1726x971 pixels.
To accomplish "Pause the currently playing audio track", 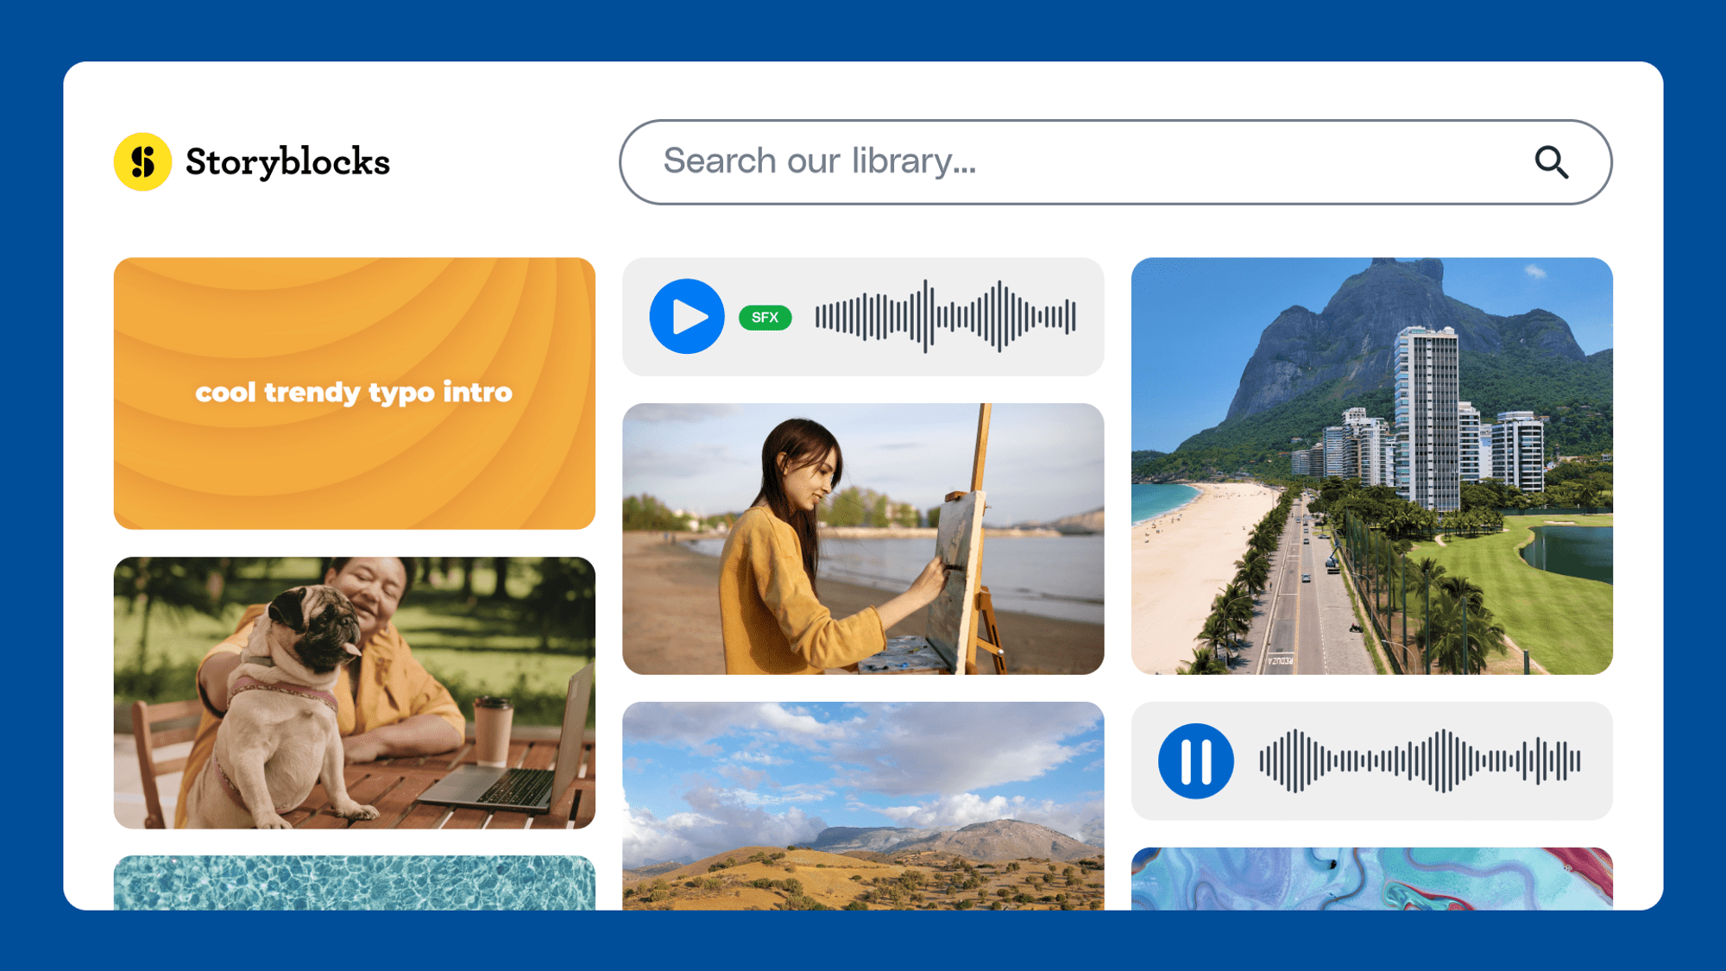I will (1195, 760).
